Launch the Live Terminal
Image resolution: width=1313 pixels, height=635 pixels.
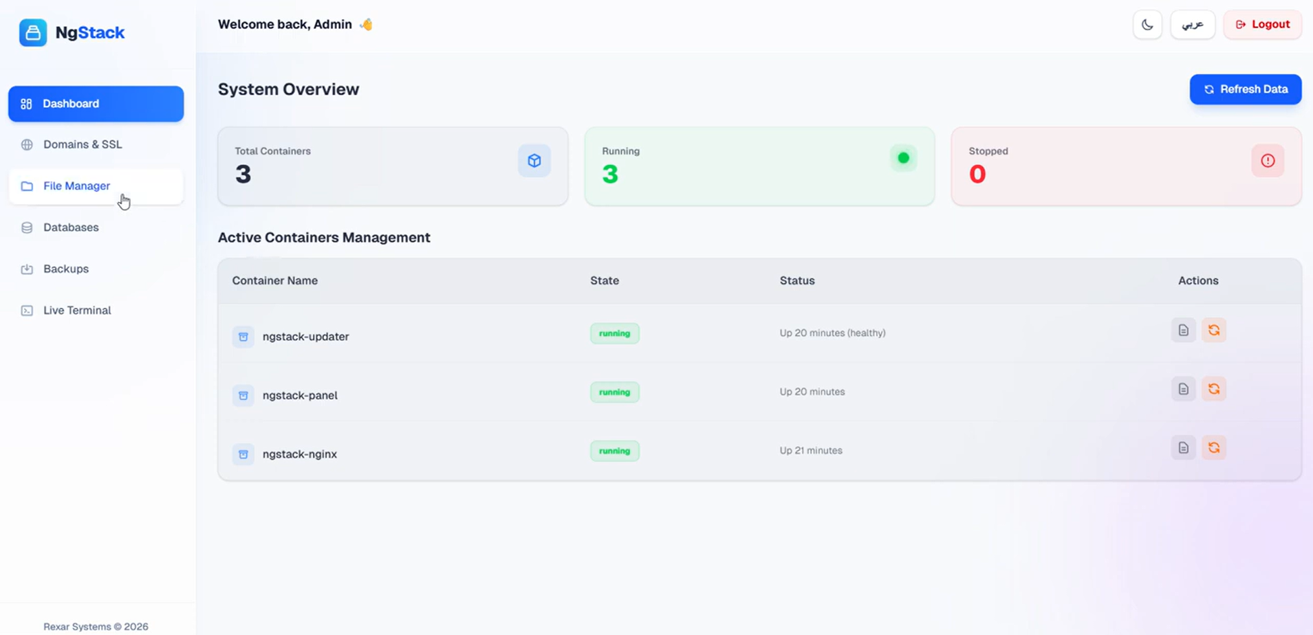[x=77, y=311]
